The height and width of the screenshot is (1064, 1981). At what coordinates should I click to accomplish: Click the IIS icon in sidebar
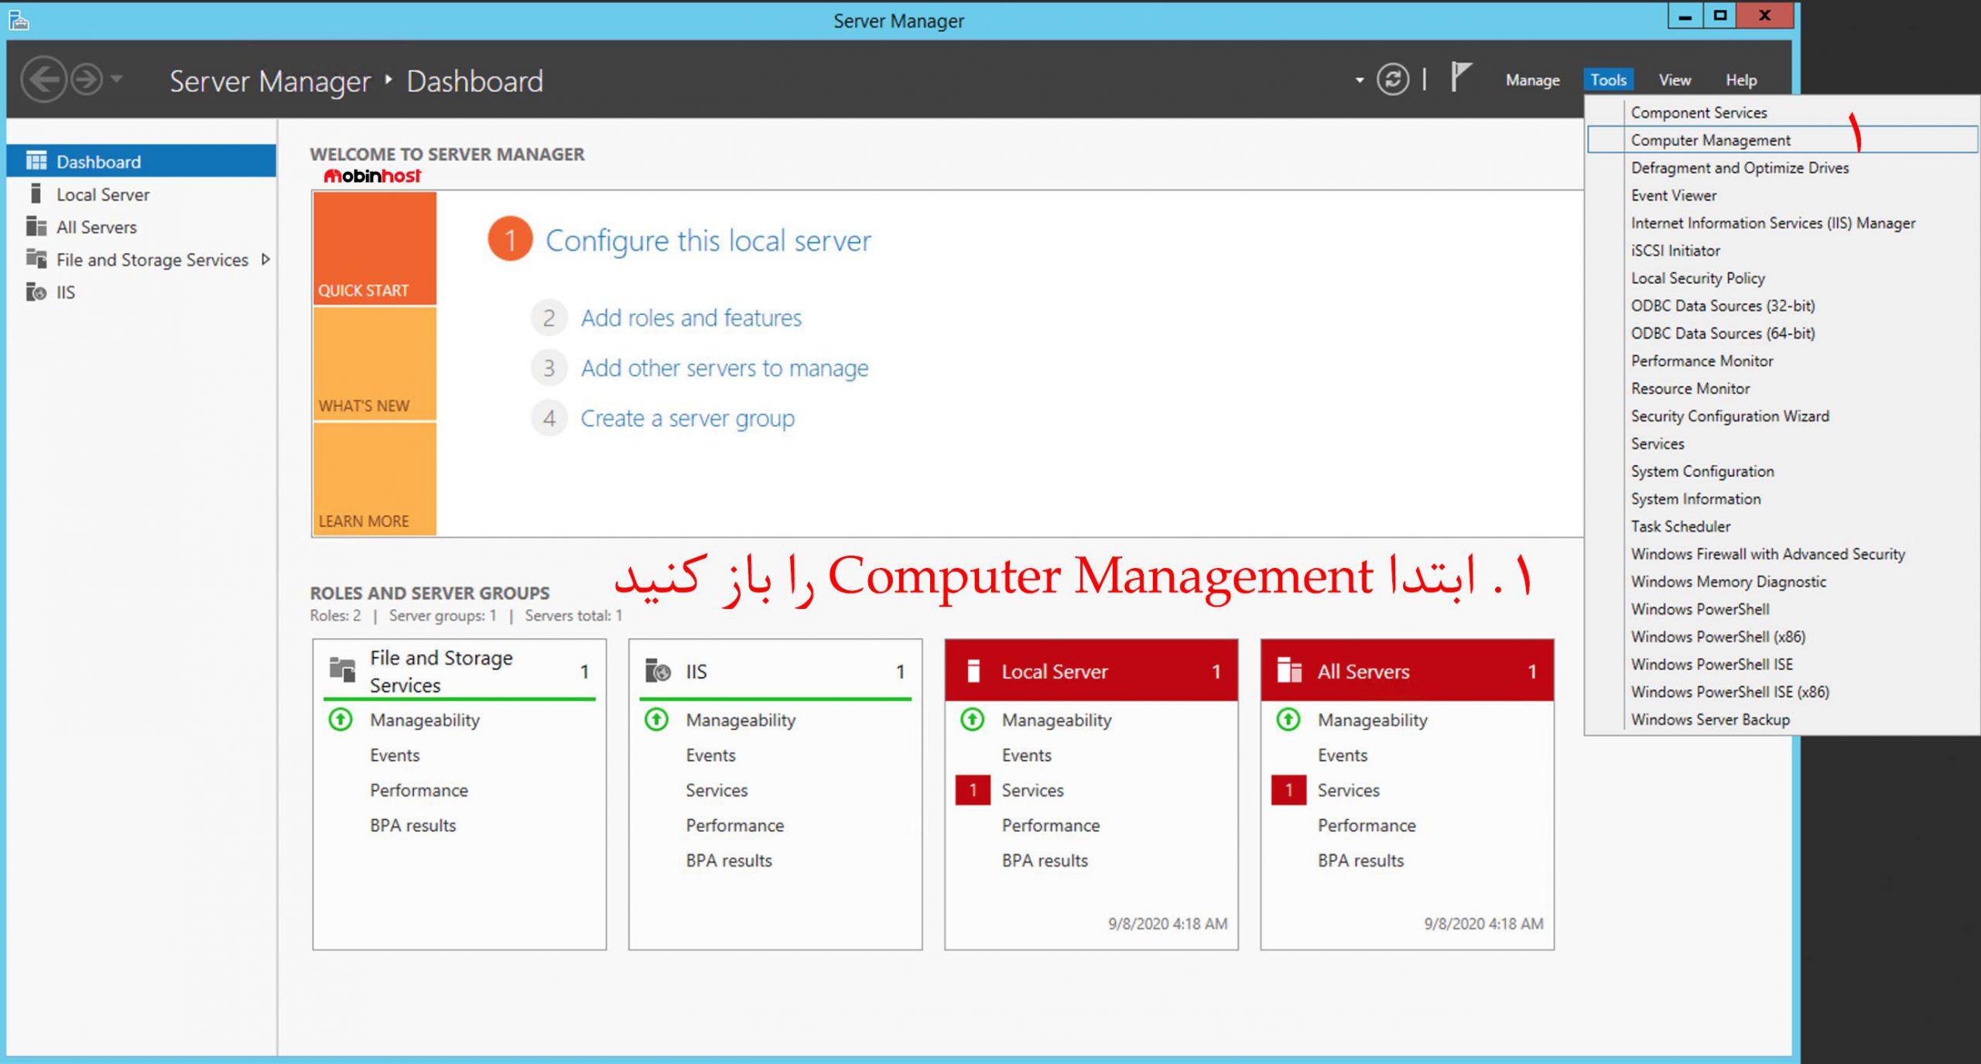(36, 292)
